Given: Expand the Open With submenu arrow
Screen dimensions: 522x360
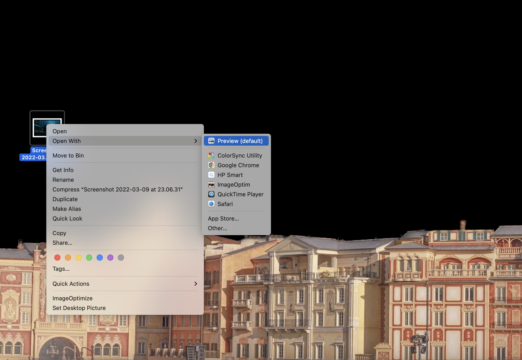Looking at the screenshot, I should coord(195,141).
